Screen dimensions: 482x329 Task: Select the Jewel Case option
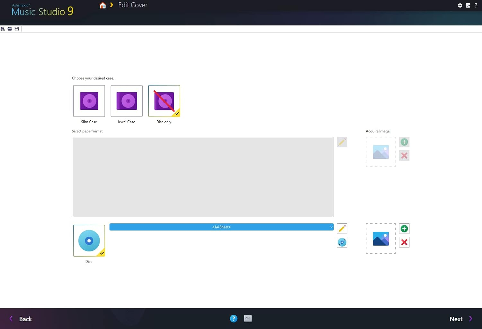click(x=126, y=101)
